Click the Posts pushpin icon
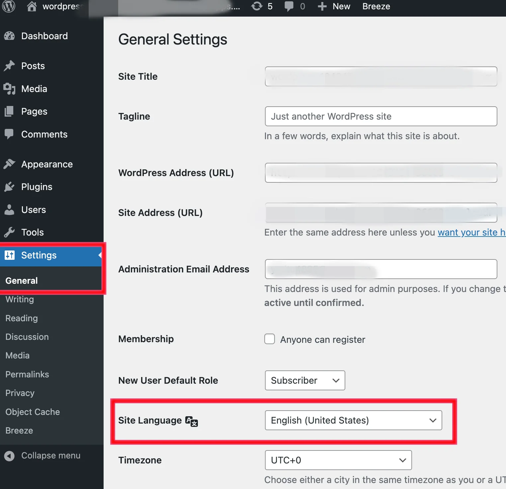The image size is (506, 489). (9, 66)
